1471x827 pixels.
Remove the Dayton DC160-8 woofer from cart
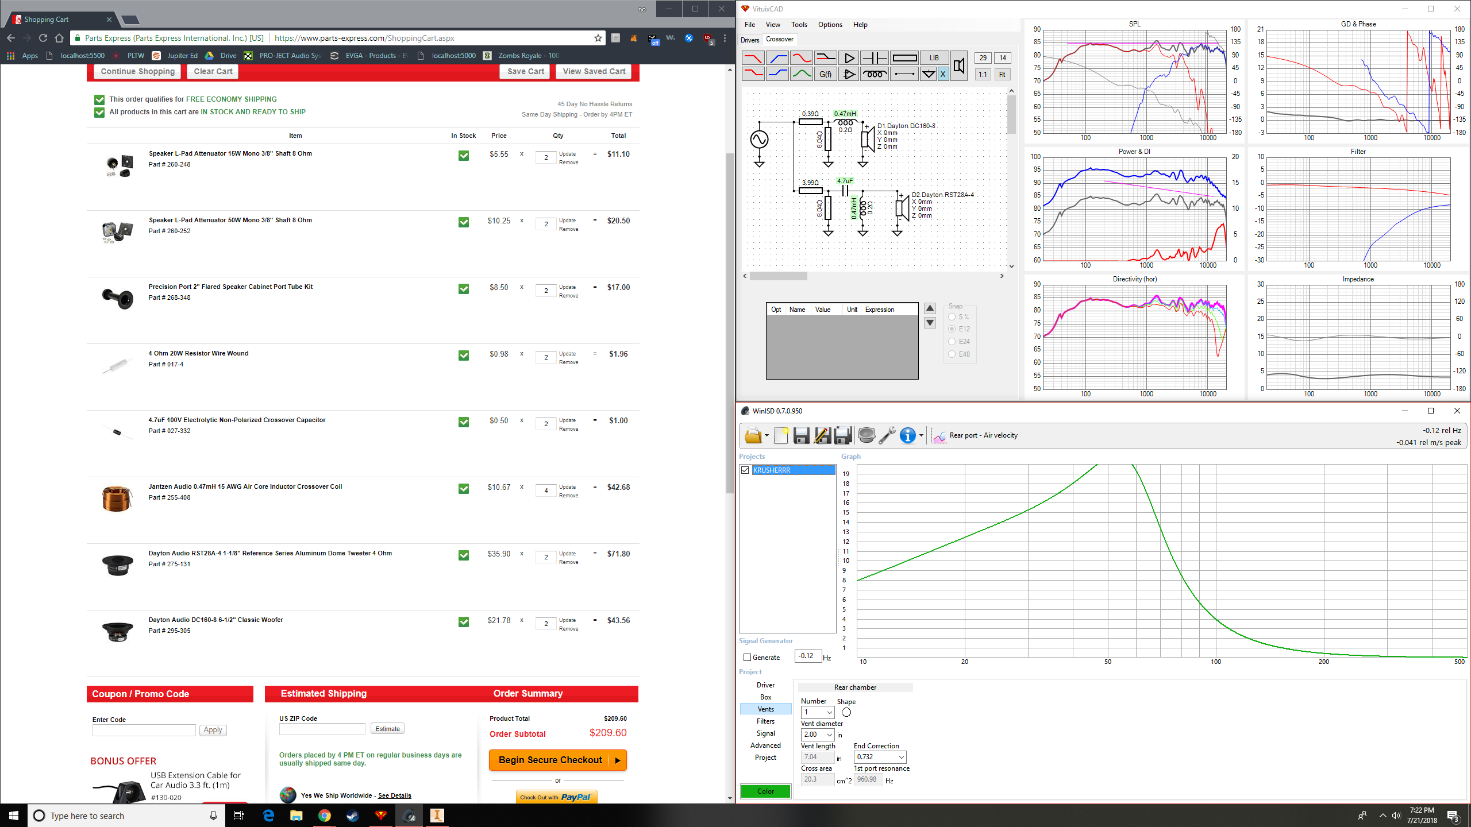[568, 629]
